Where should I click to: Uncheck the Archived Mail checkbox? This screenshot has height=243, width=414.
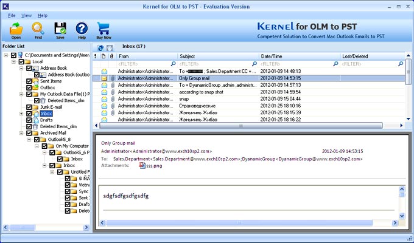pos(29,133)
